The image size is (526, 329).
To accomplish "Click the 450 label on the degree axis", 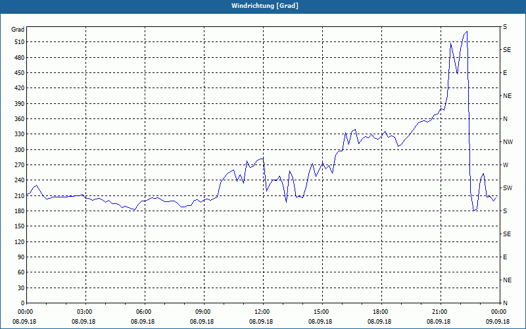I will 18,73.
